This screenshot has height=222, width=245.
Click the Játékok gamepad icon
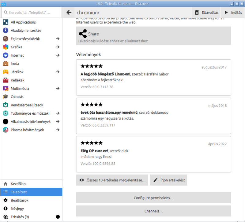(6, 72)
